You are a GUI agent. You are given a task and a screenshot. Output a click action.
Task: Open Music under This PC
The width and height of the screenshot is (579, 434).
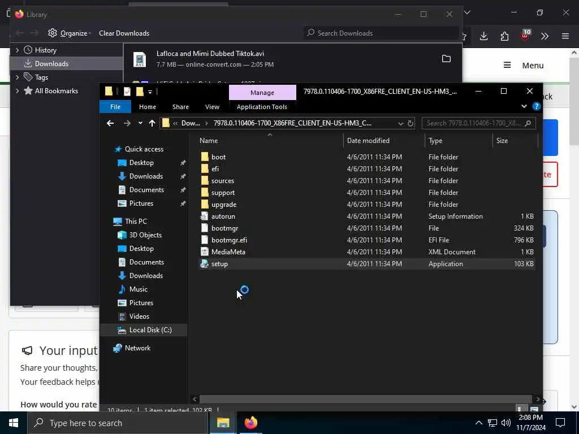coord(138,289)
